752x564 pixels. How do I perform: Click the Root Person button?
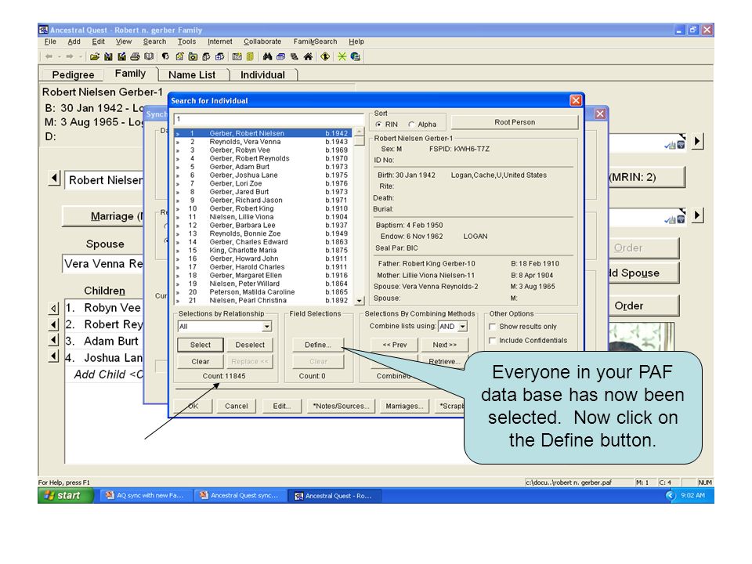[515, 122]
